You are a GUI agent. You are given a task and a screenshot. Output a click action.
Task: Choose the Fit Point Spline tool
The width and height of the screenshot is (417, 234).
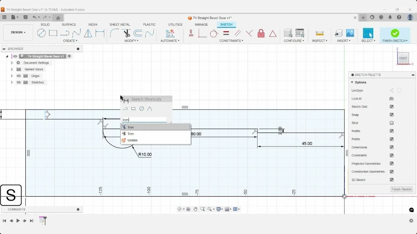[x=76, y=33]
